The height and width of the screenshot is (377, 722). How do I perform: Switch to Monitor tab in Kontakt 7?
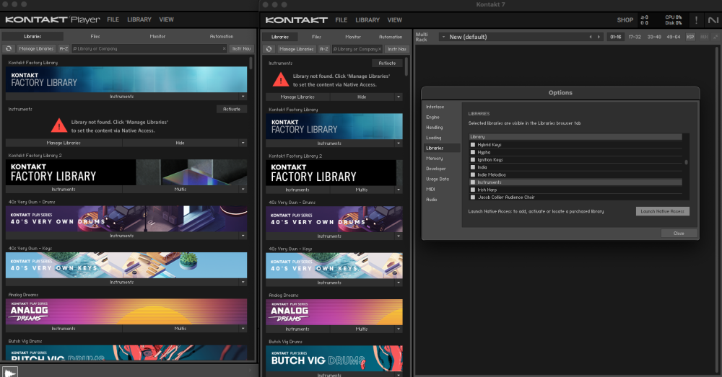[353, 37]
